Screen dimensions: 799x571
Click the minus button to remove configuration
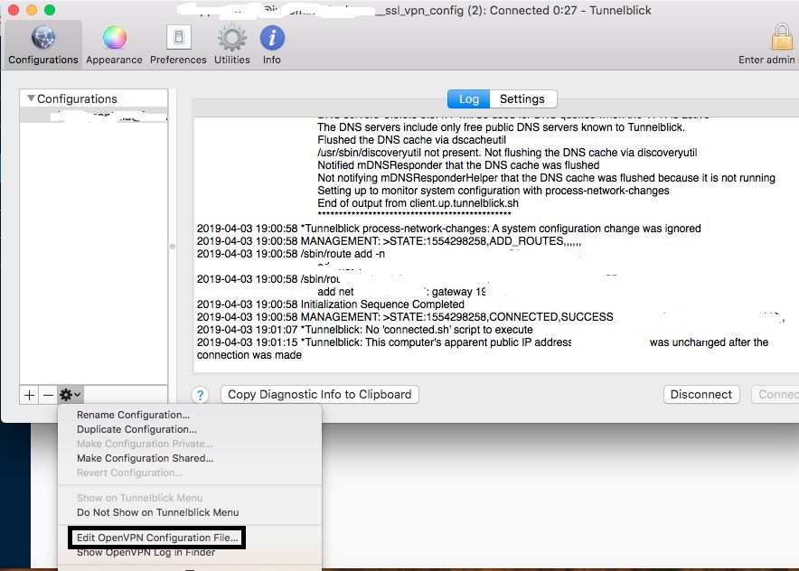tap(48, 395)
